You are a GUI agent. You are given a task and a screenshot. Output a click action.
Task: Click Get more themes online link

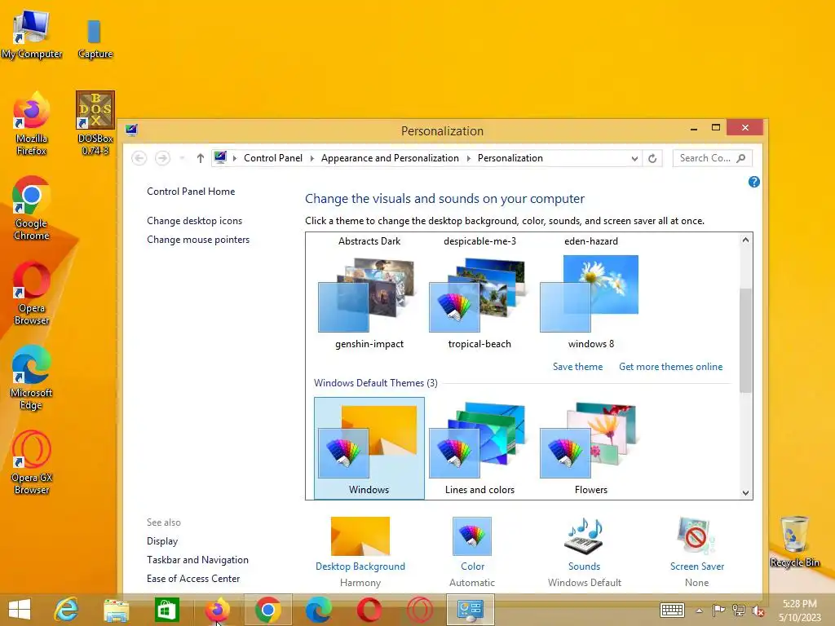tap(670, 367)
